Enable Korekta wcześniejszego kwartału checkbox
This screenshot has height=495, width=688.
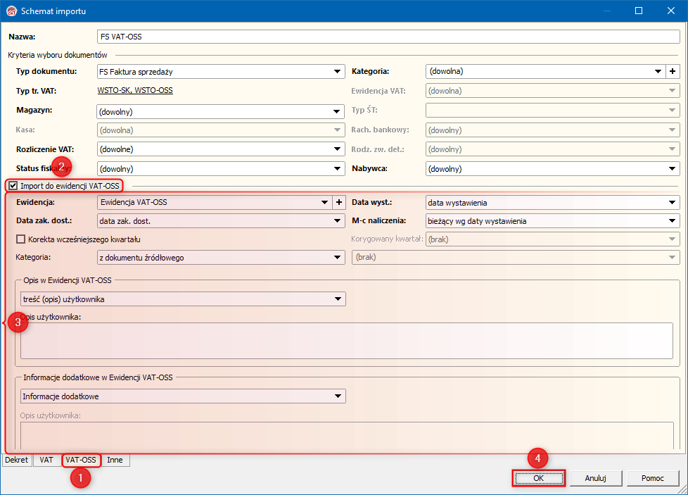pyautogui.click(x=20, y=239)
